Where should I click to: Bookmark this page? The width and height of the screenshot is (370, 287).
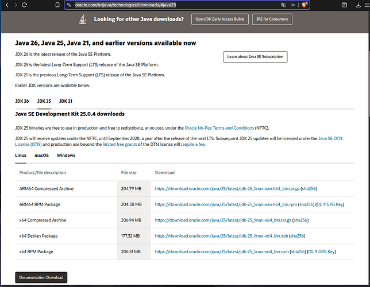57,5
